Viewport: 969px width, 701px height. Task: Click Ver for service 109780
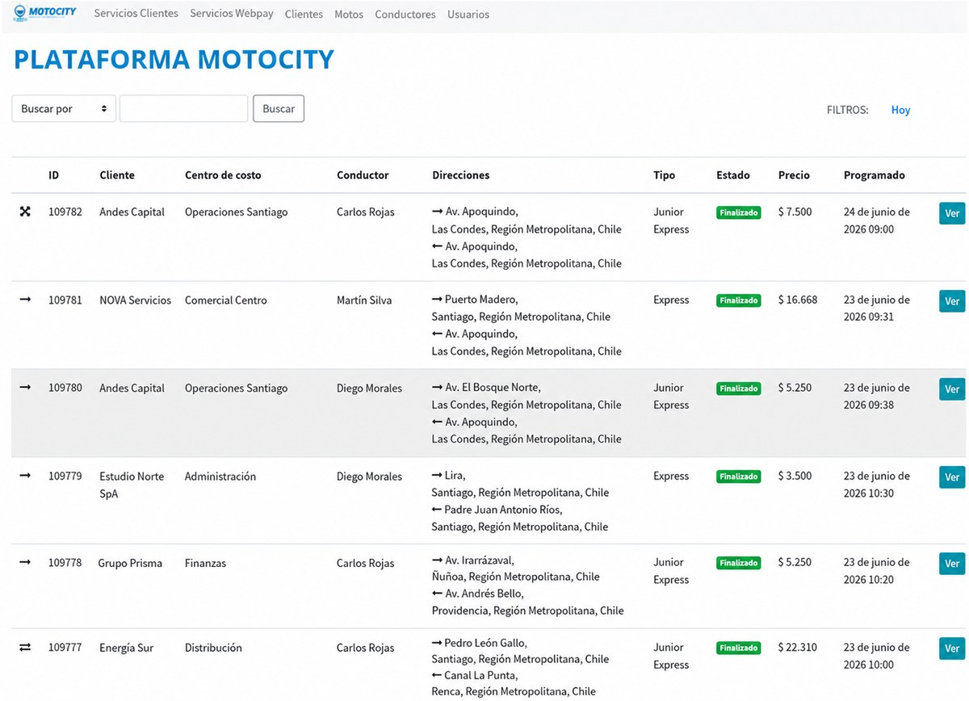point(952,388)
